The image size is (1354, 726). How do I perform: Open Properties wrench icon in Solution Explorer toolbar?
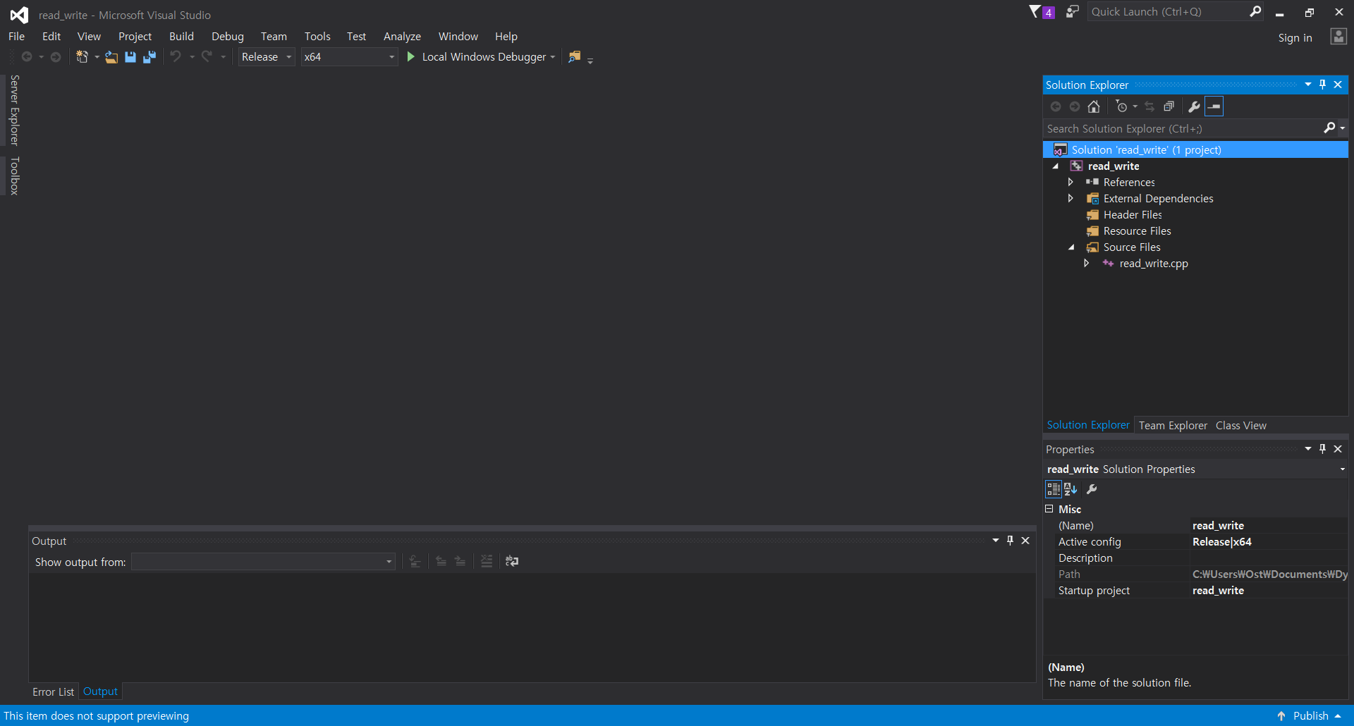[1194, 106]
